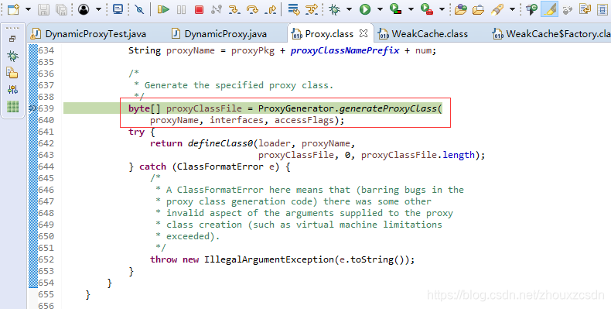
Task: Click the blue monitor console icon
Action: [118, 9]
